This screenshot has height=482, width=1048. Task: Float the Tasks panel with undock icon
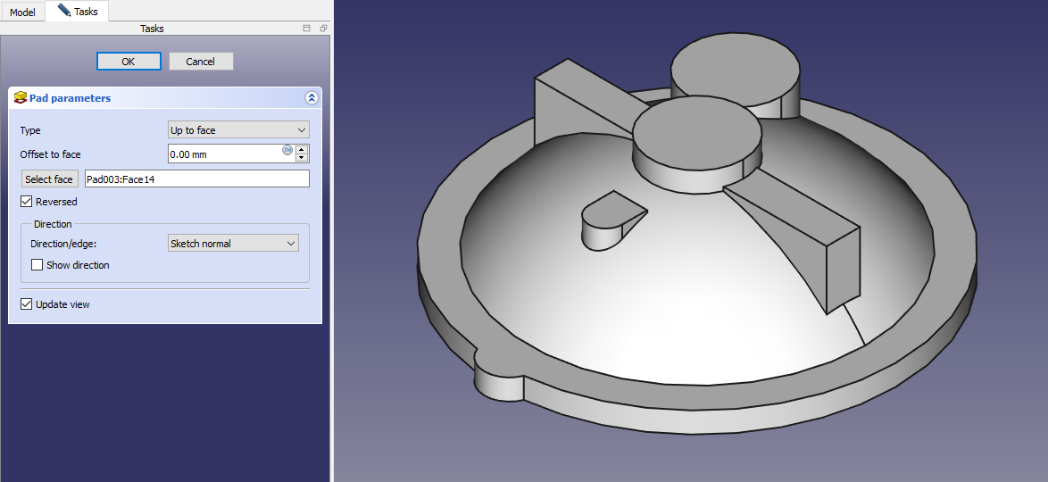pyautogui.click(x=323, y=29)
